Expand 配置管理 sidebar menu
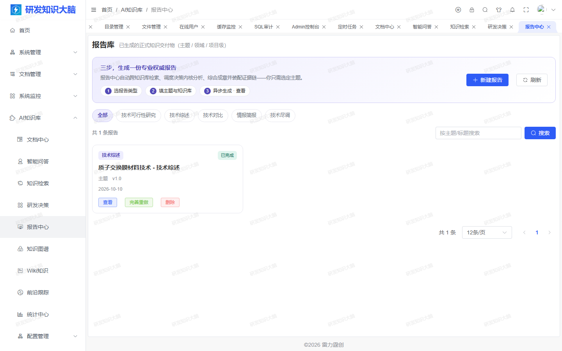Viewport: 562px width, 351px height. click(x=43, y=336)
